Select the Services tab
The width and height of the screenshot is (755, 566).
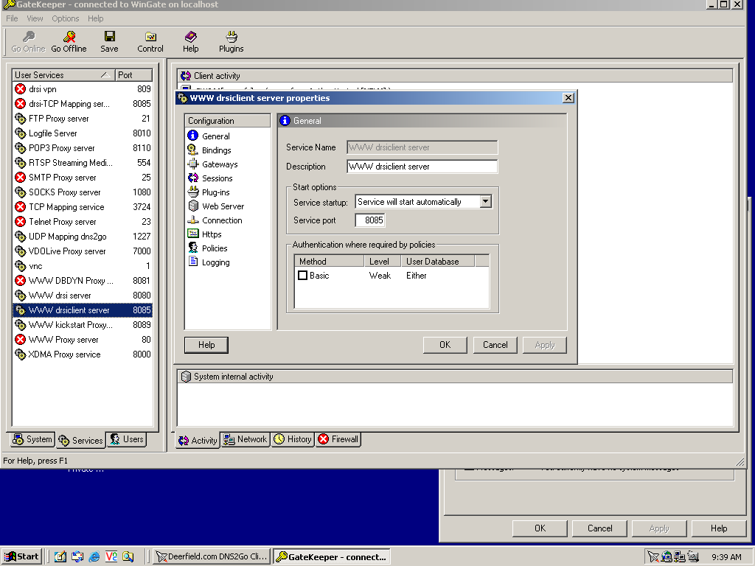tap(80, 440)
